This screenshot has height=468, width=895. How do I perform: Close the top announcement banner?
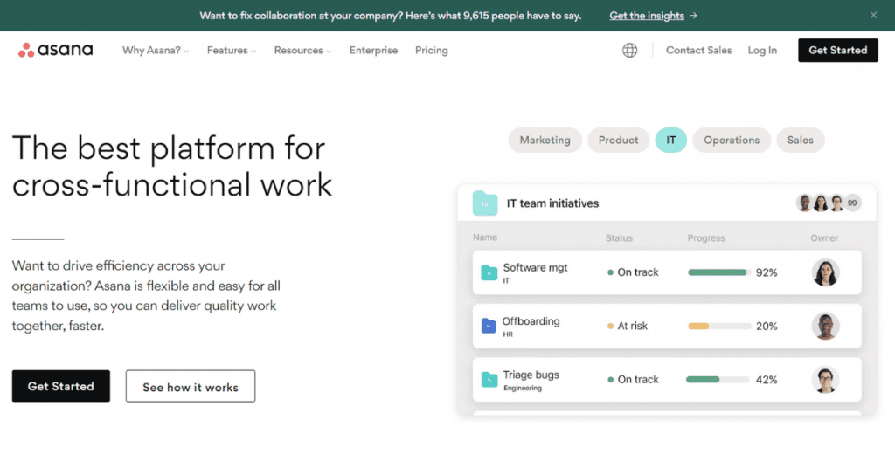(873, 15)
